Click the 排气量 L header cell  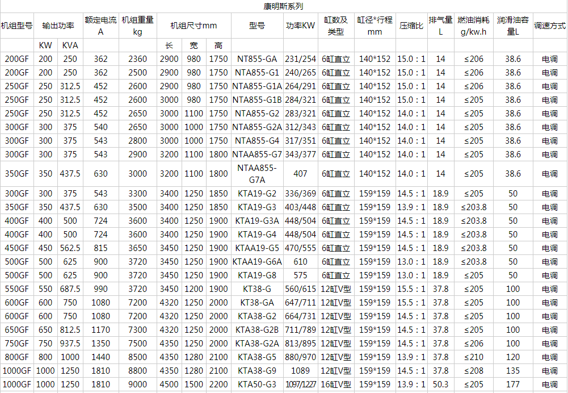coord(440,26)
